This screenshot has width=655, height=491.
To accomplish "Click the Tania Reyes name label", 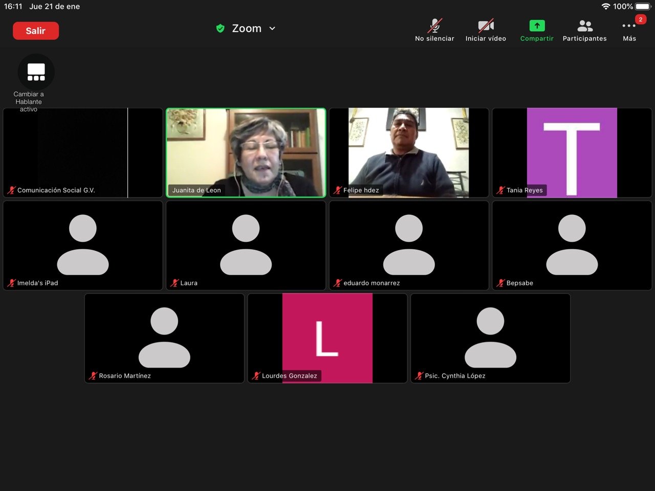I will pos(525,190).
